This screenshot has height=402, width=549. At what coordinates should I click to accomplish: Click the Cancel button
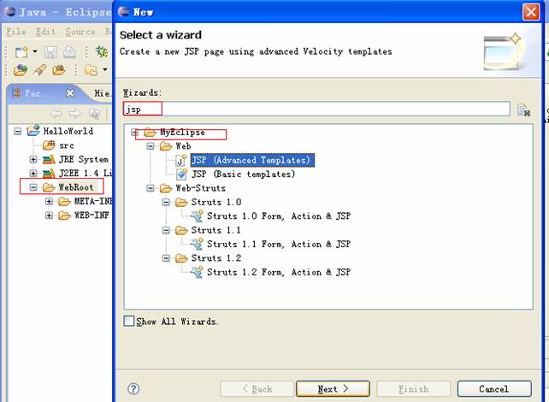click(x=494, y=389)
